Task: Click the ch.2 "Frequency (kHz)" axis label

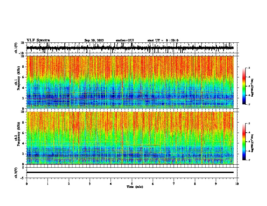Action: 19,134
